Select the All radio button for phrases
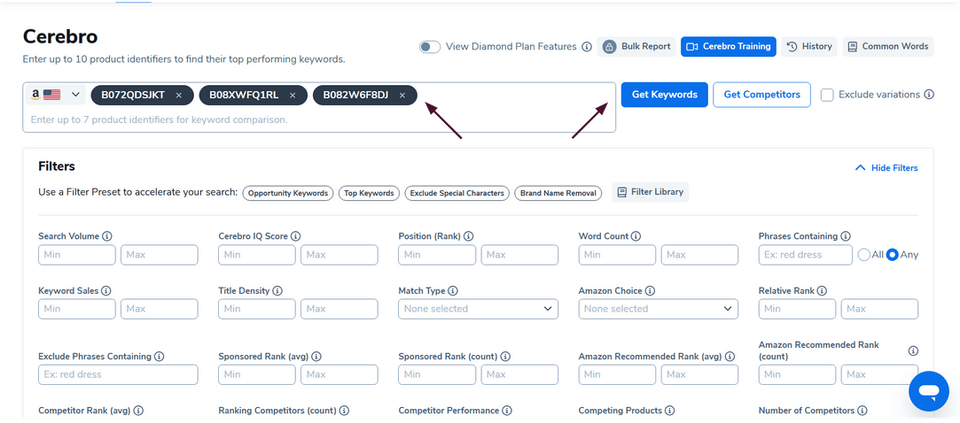 [863, 255]
